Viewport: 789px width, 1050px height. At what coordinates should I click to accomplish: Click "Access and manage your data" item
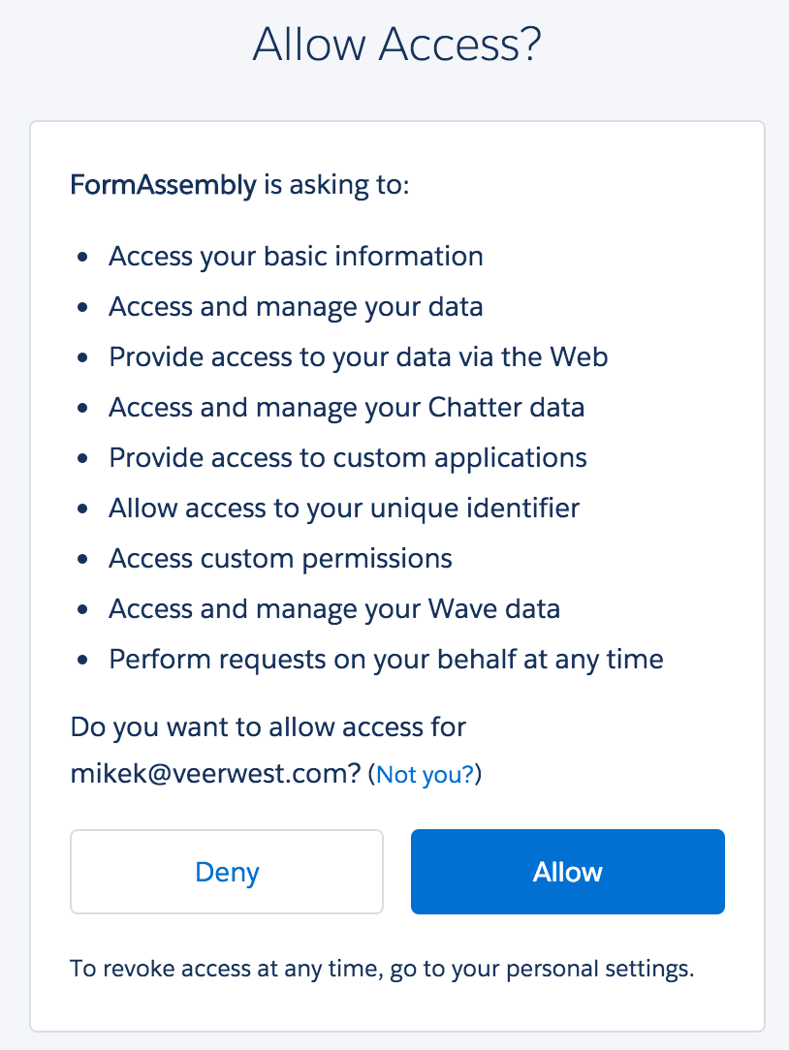point(296,307)
